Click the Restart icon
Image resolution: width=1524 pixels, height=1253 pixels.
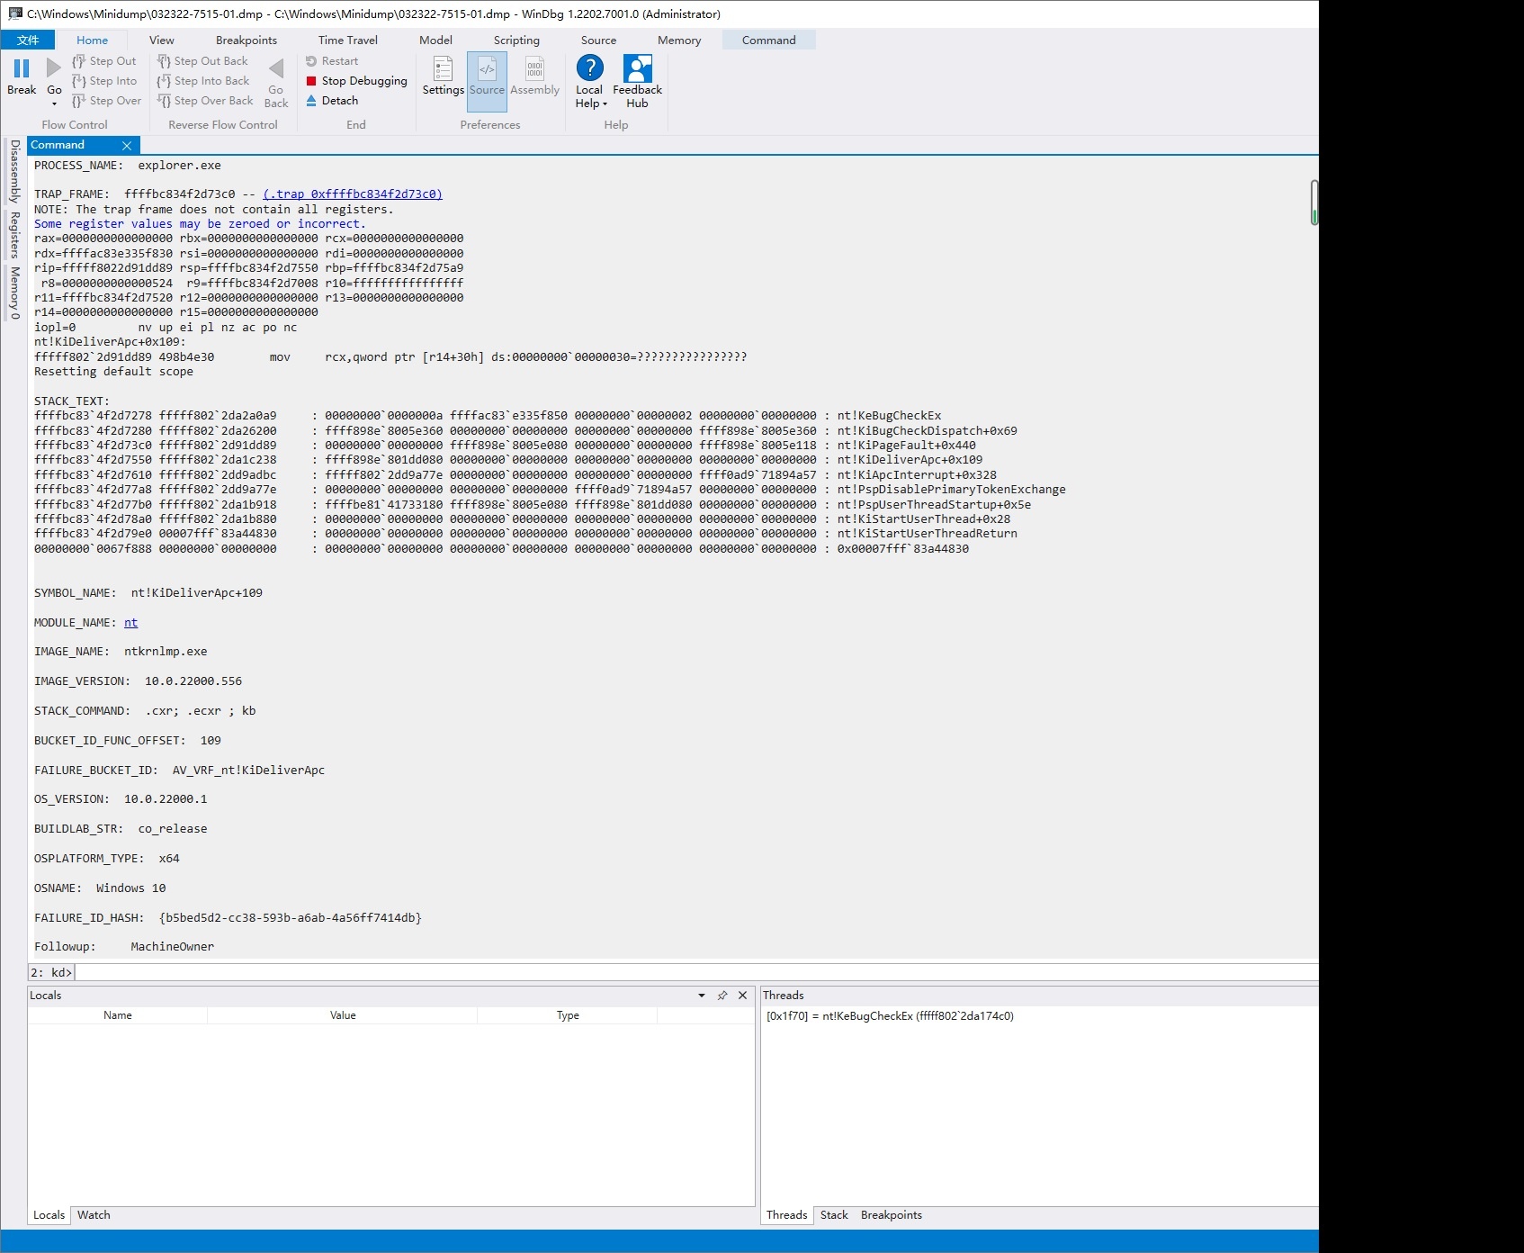coord(311,61)
